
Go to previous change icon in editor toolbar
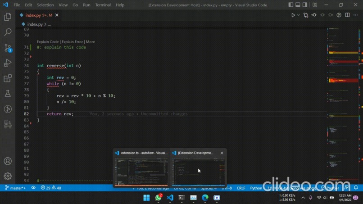[314, 15]
